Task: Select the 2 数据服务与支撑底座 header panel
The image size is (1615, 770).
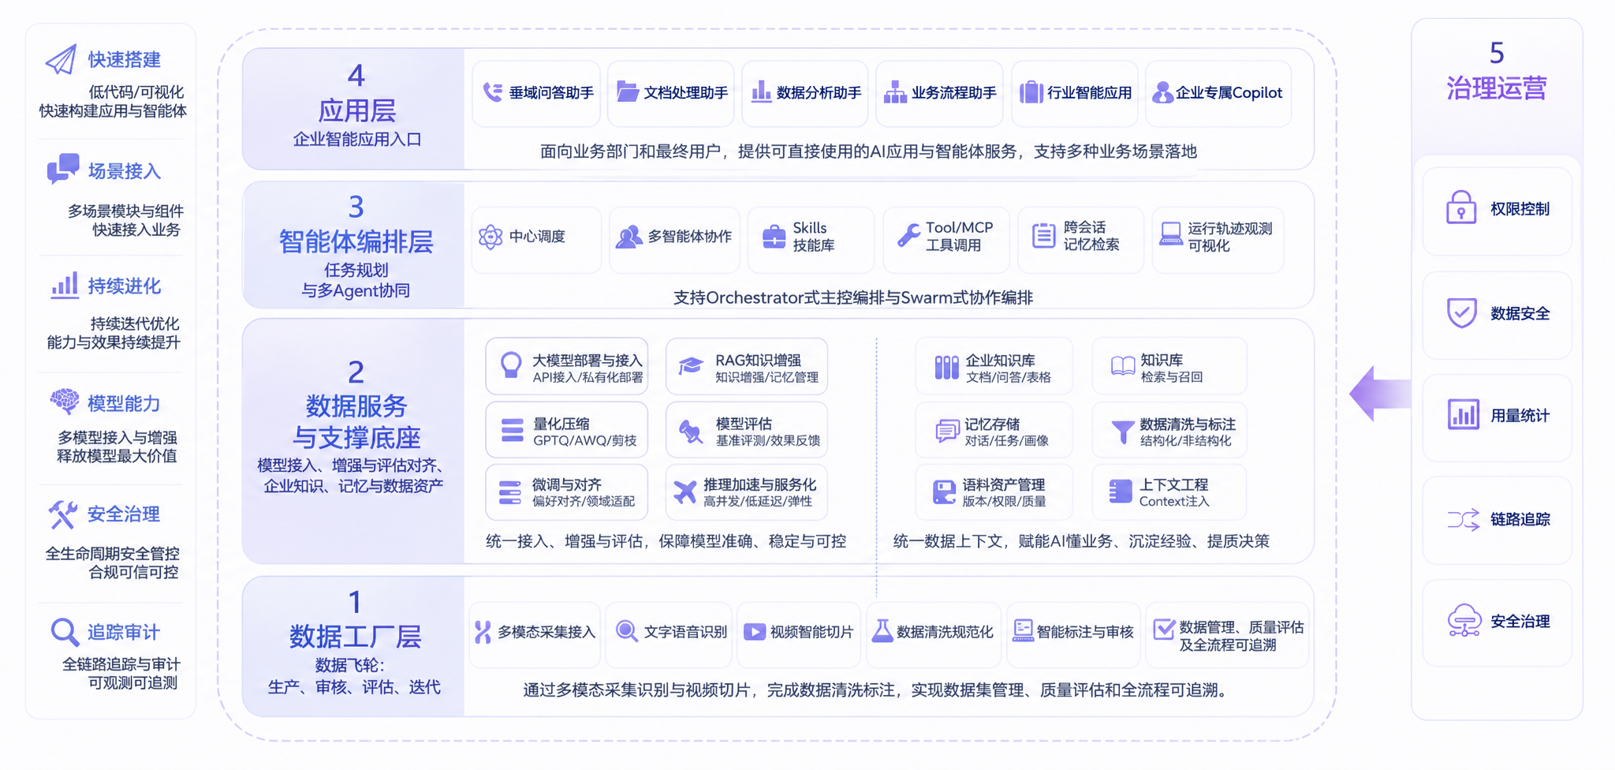Action: [354, 441]
